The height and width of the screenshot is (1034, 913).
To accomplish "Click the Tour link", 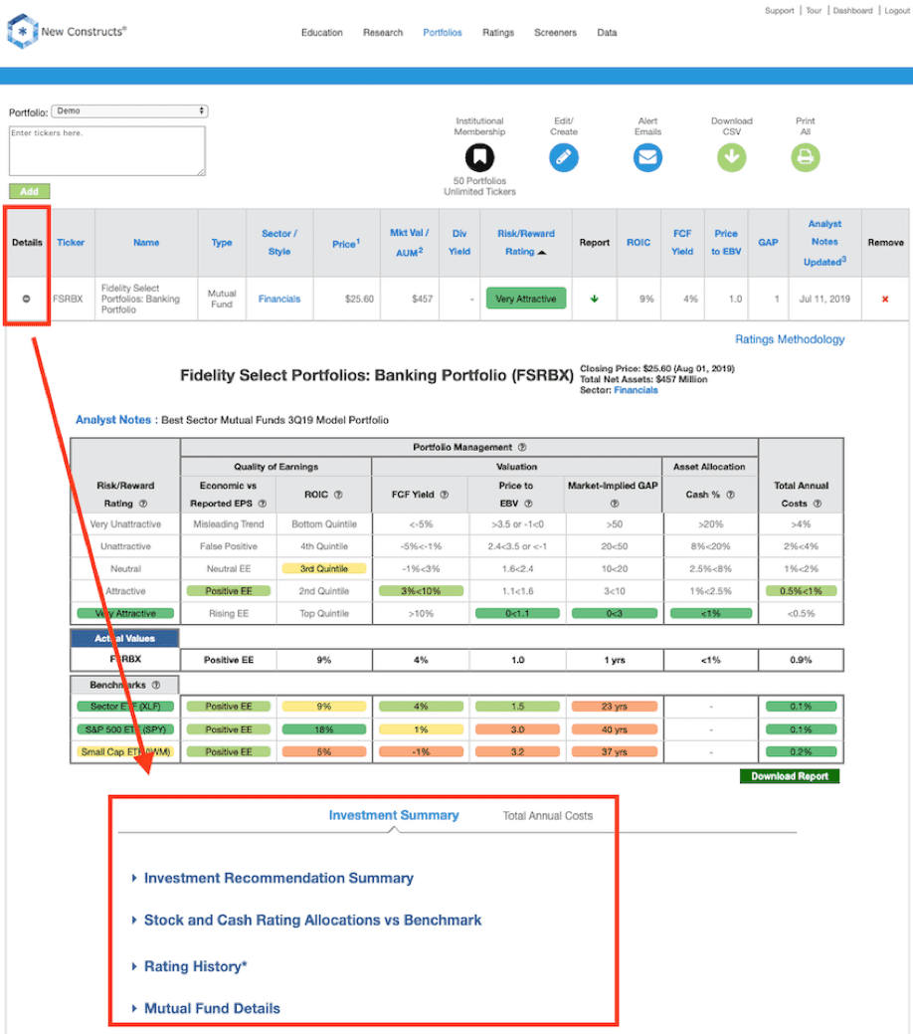I will click(x=815, y=11).
